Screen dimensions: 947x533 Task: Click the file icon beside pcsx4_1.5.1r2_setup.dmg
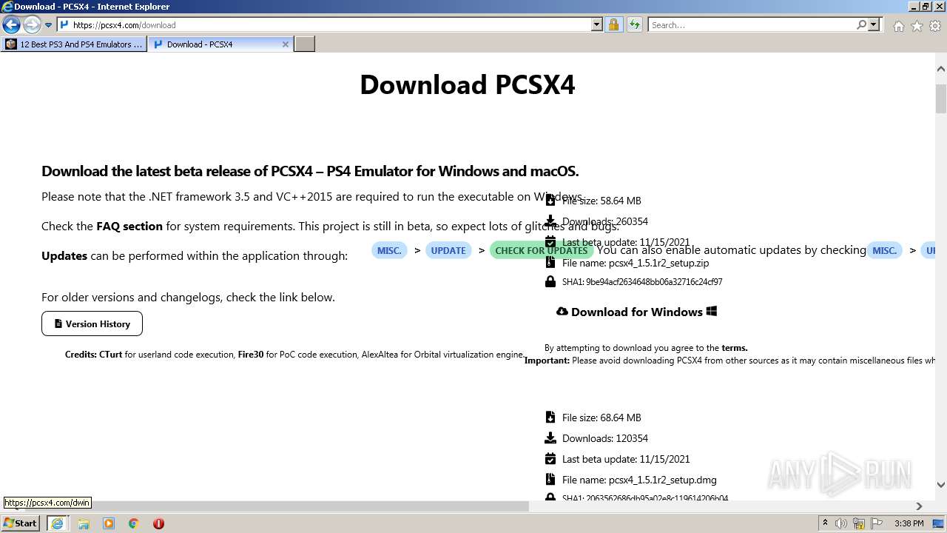[x=550, y=479]
